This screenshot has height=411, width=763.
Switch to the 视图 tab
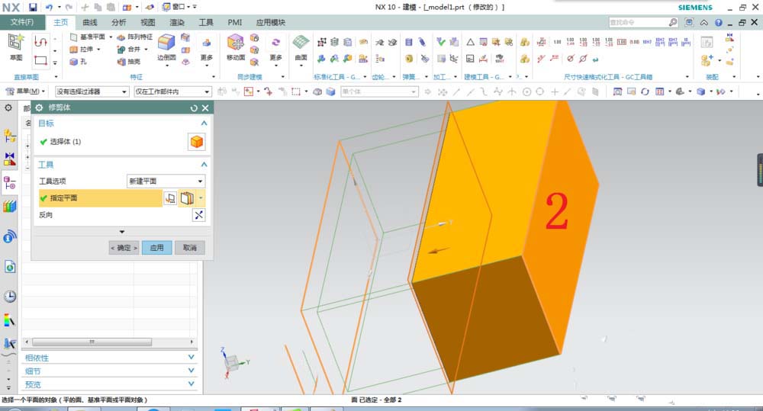tap(147, 22)
